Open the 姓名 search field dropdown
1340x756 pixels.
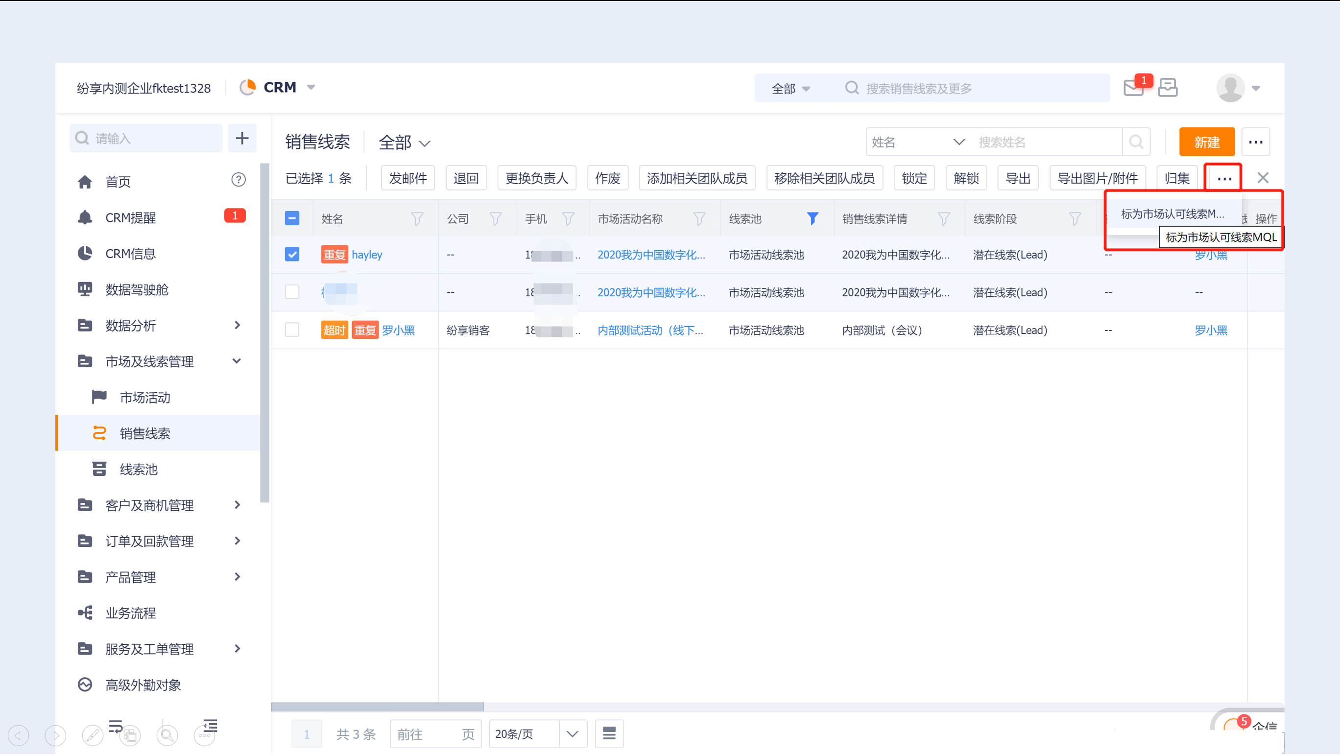coord(918,142)
